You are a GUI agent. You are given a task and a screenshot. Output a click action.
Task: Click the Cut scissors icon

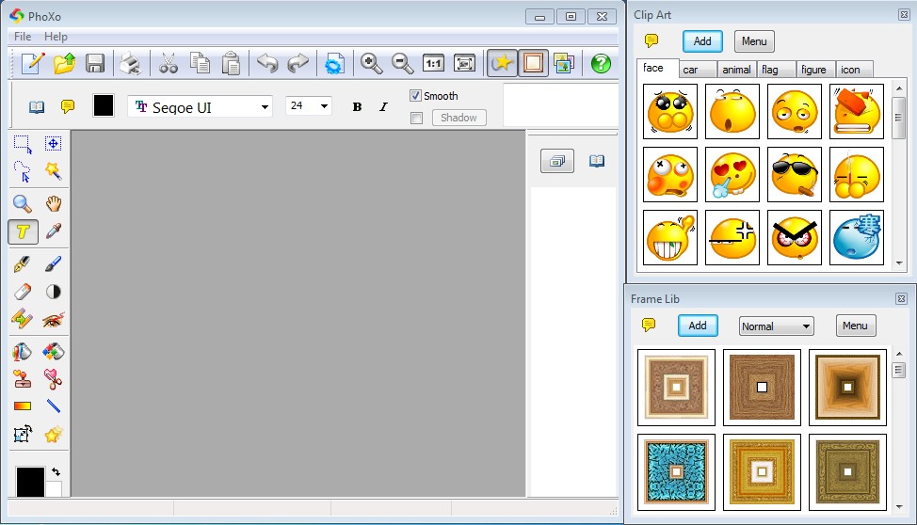pyautogui.click(x=169, y=63)
